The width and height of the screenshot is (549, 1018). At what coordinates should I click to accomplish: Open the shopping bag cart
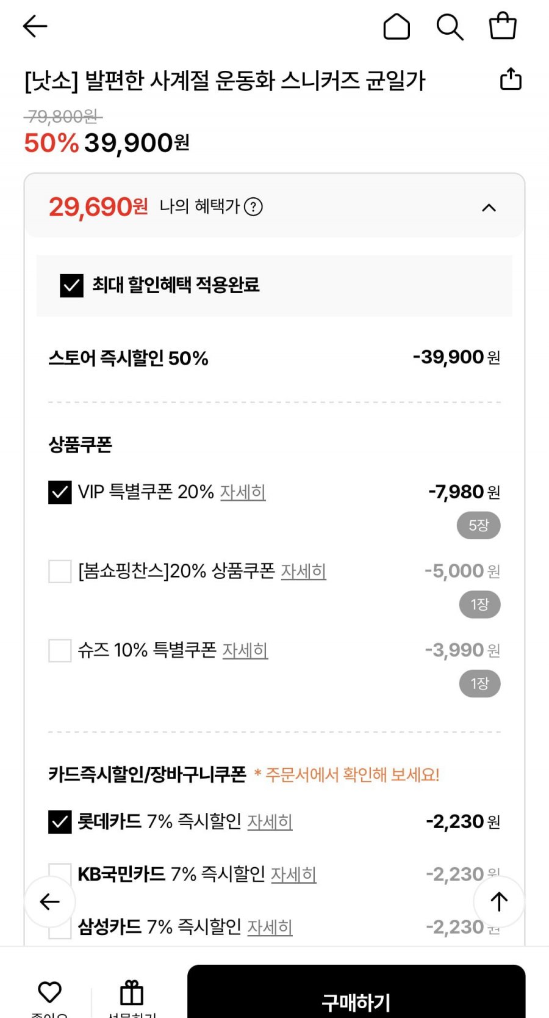[x=503, y=26]
